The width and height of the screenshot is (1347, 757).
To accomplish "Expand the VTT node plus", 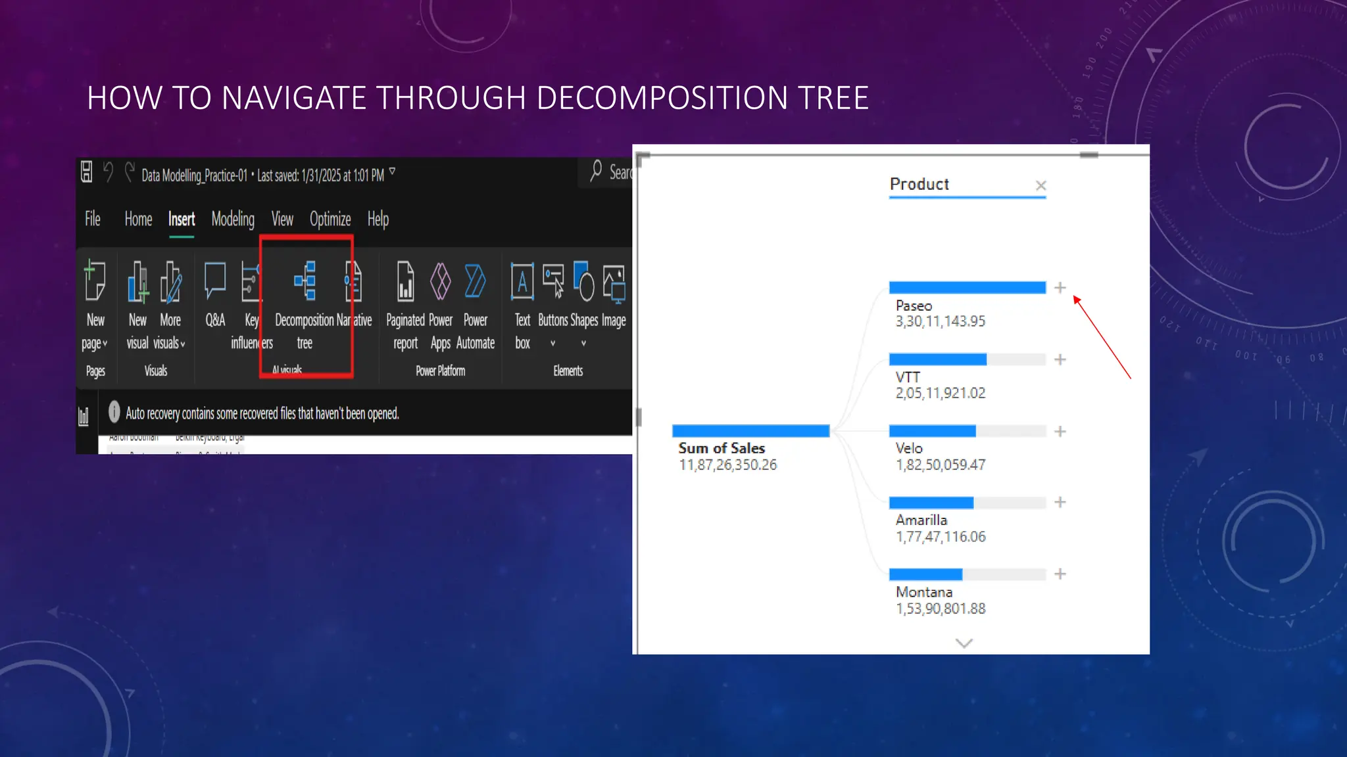I will (x=1060, y=359).
